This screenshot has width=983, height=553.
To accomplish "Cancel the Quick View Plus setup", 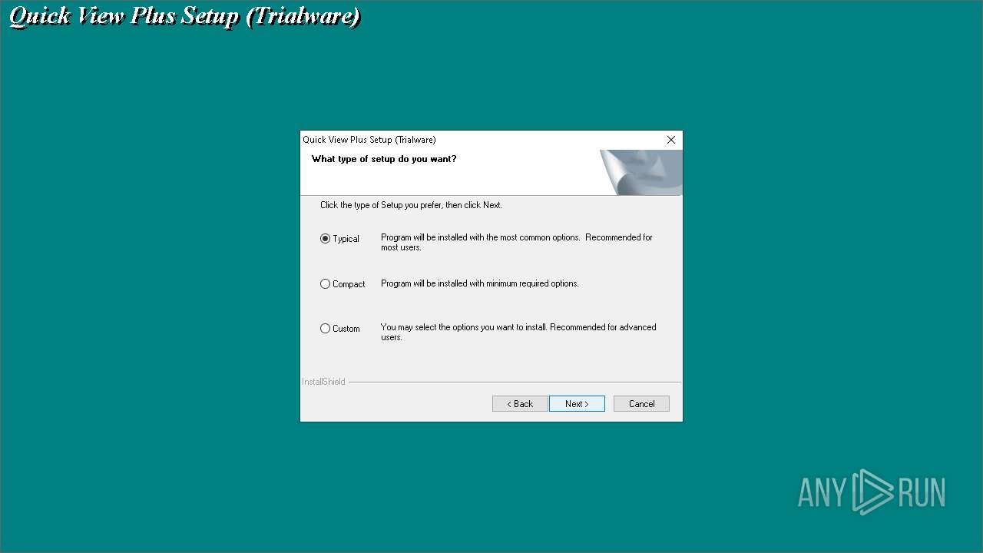I will [x=641, y=404].
